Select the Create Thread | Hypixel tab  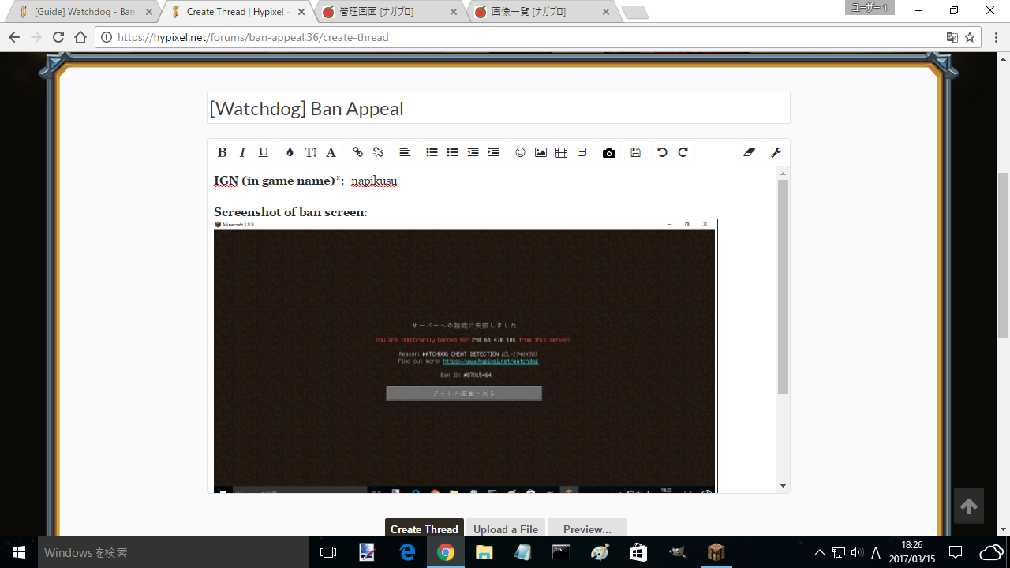(x=238, y=12)
